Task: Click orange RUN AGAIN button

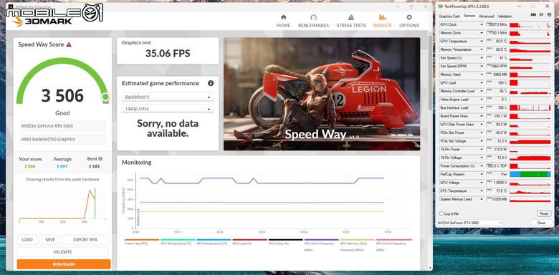Action: (64, 264)
